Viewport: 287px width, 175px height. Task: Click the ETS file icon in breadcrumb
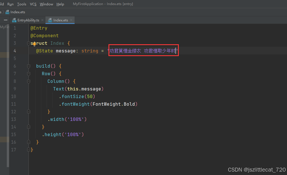pyautogui.click(x=7, y=12)
